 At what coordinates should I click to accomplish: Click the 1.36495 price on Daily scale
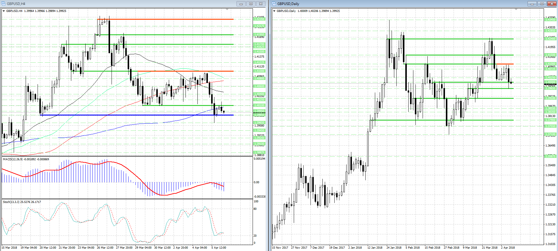click(550, 146)
